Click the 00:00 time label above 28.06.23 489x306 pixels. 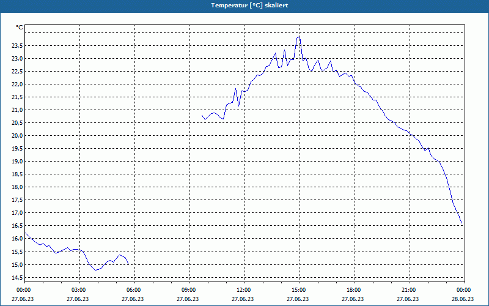point(463,290)
